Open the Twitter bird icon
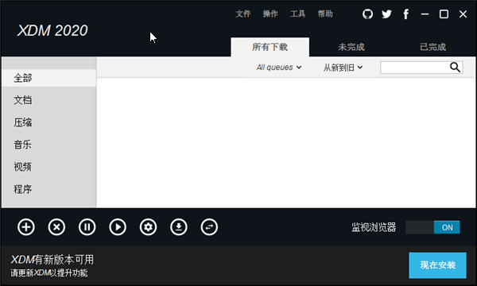Viewport: 477px width, 286px height. click(x=386, y=14)
